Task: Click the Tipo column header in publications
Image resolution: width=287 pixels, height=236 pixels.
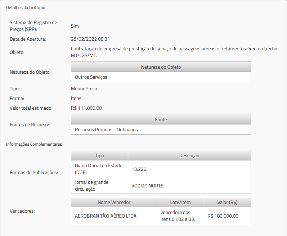Action: [x=99, y=155]
